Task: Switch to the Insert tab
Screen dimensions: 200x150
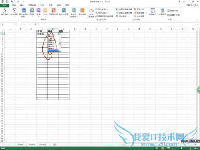Action: pos(22,5)
